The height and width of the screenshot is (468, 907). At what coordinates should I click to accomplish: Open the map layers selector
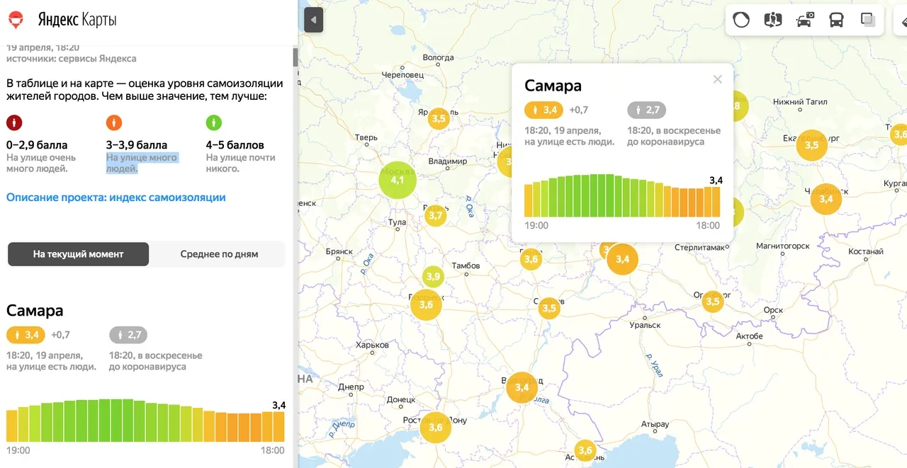click(x=868, y=20)
